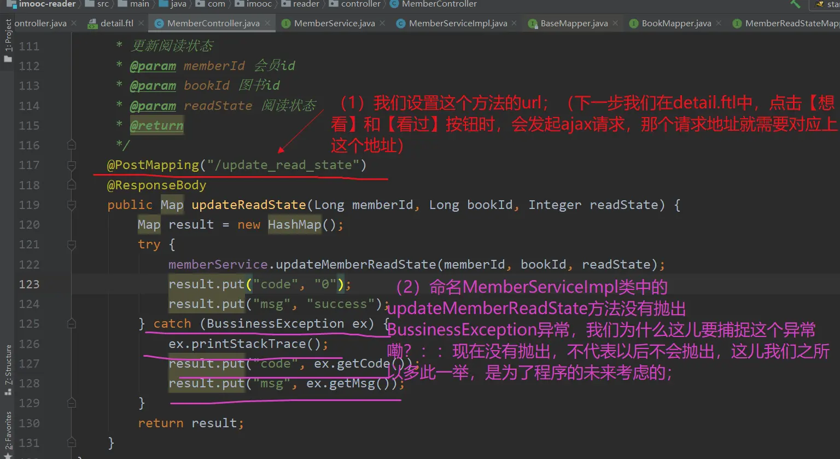The image size is (840, 459).
Task: Click the imooc-reader project icon in breadcrumb
Action: pyautogui.click(x=11, y=4)
